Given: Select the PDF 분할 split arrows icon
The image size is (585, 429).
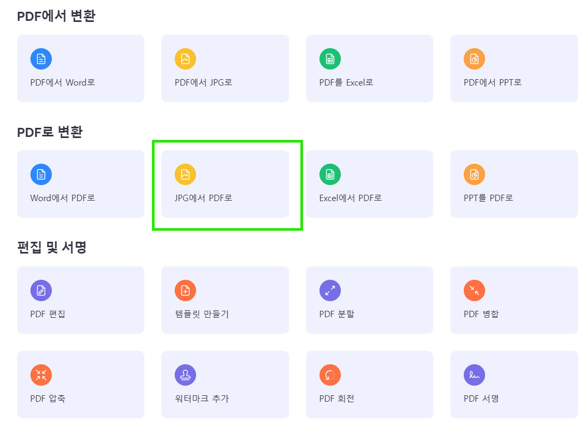Looking at the screenshot, I should 330,290.
